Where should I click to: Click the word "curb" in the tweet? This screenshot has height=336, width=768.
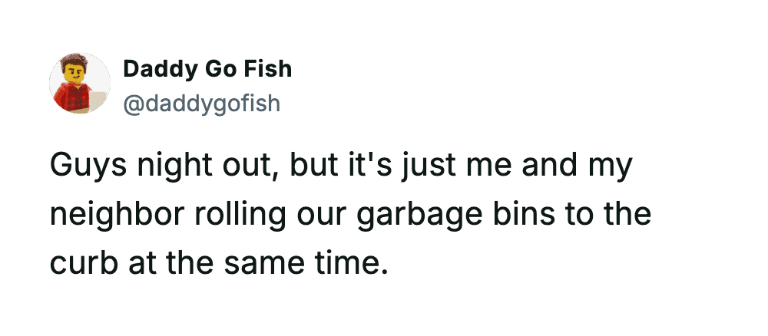tap(79, 263)
